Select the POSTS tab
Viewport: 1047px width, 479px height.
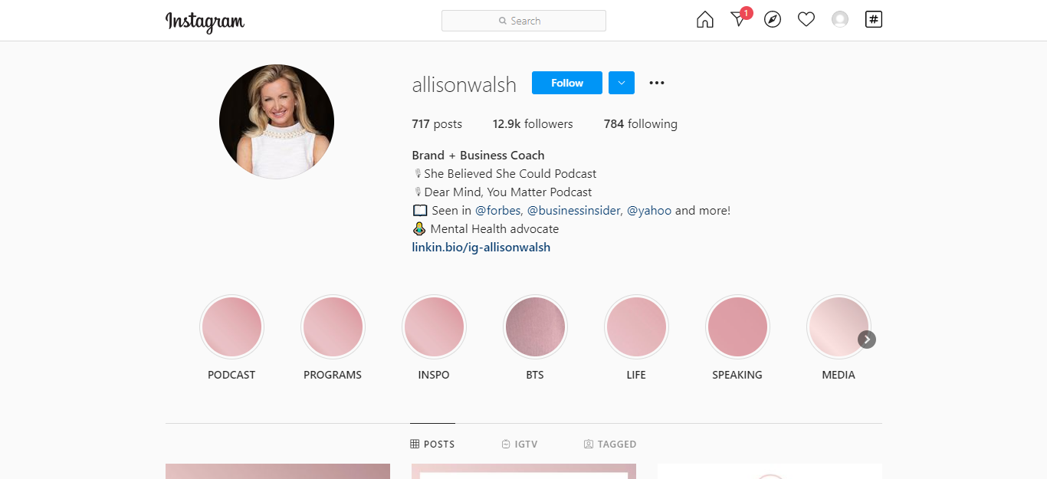tap(432, 444)
